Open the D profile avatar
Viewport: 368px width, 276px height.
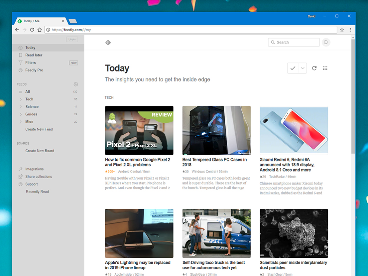pos(326,42)
